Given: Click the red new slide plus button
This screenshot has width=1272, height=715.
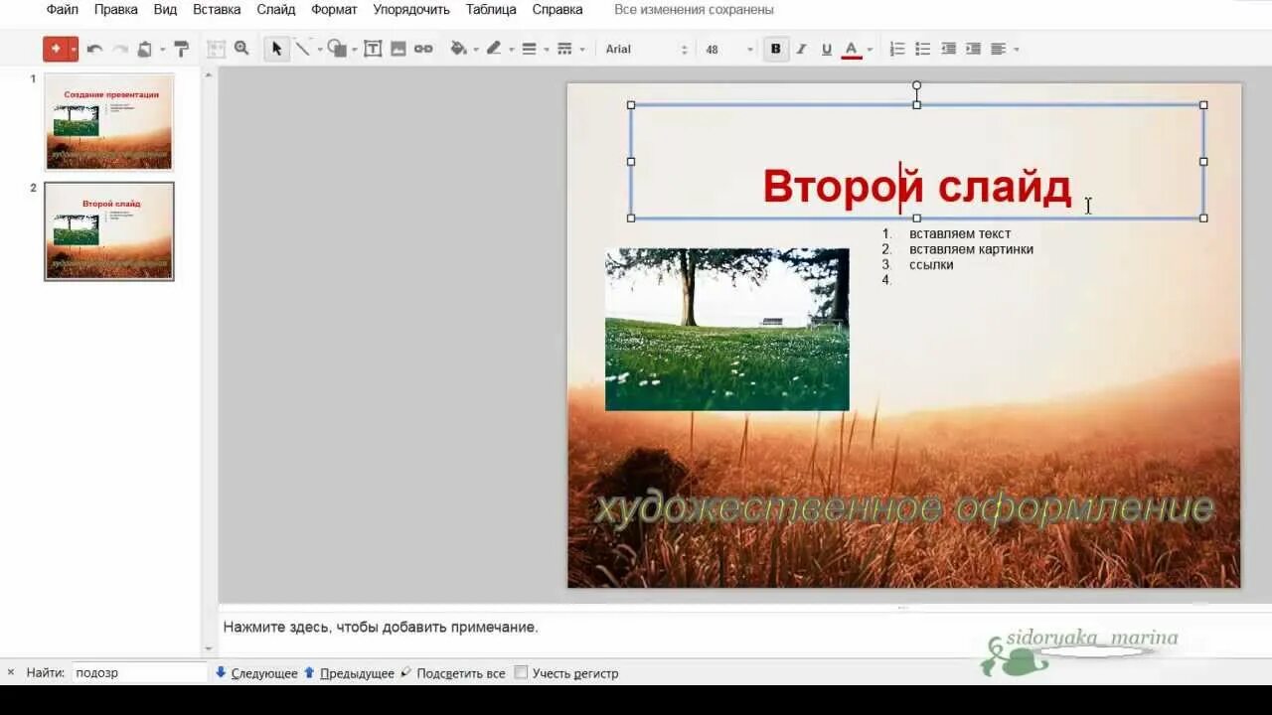Looking at the screenshot, I should pos(55,49).
